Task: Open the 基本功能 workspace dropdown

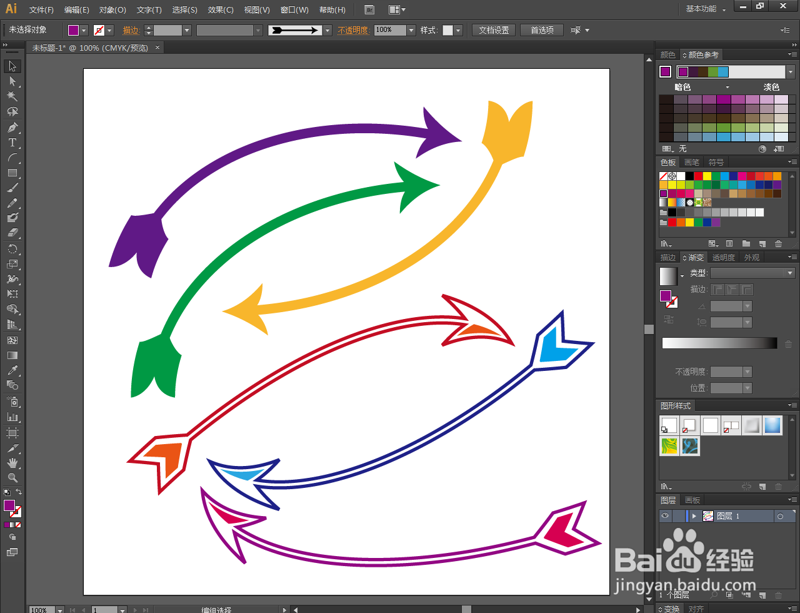Action: 706,9
